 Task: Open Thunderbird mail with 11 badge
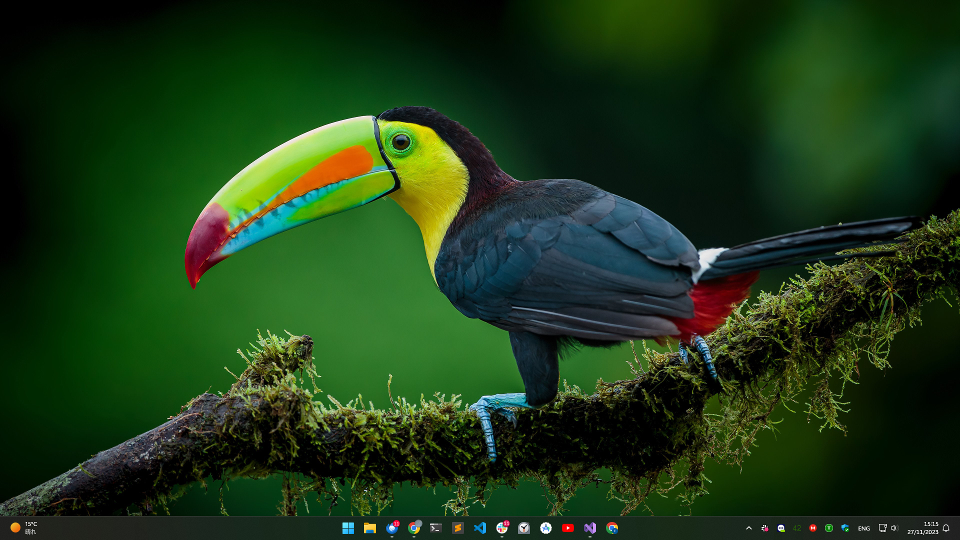(x=392, y=528)
